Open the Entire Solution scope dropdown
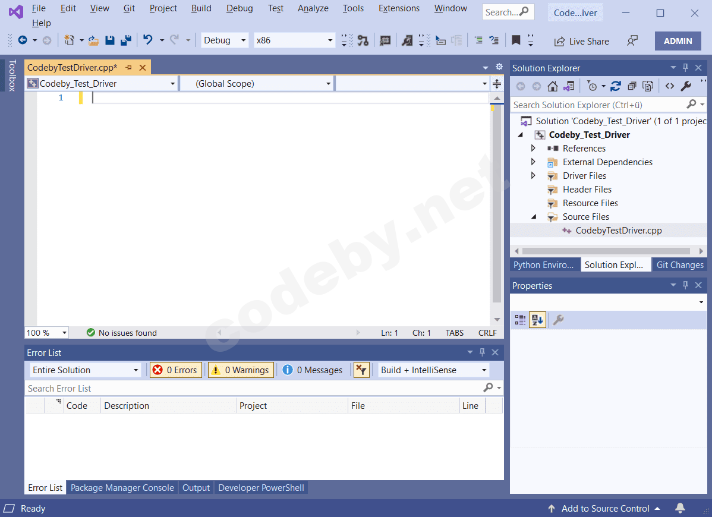Screen dimensions: 712x517 click(86, 370)
